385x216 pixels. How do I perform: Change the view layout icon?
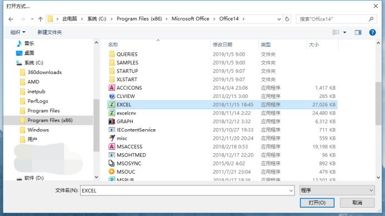[x=336, y=32]
